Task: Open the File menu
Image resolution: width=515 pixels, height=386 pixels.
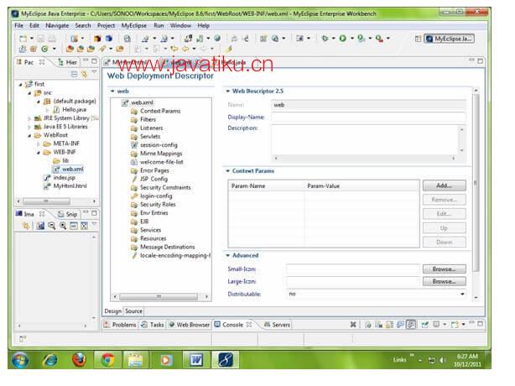Action: pos(18,26)
